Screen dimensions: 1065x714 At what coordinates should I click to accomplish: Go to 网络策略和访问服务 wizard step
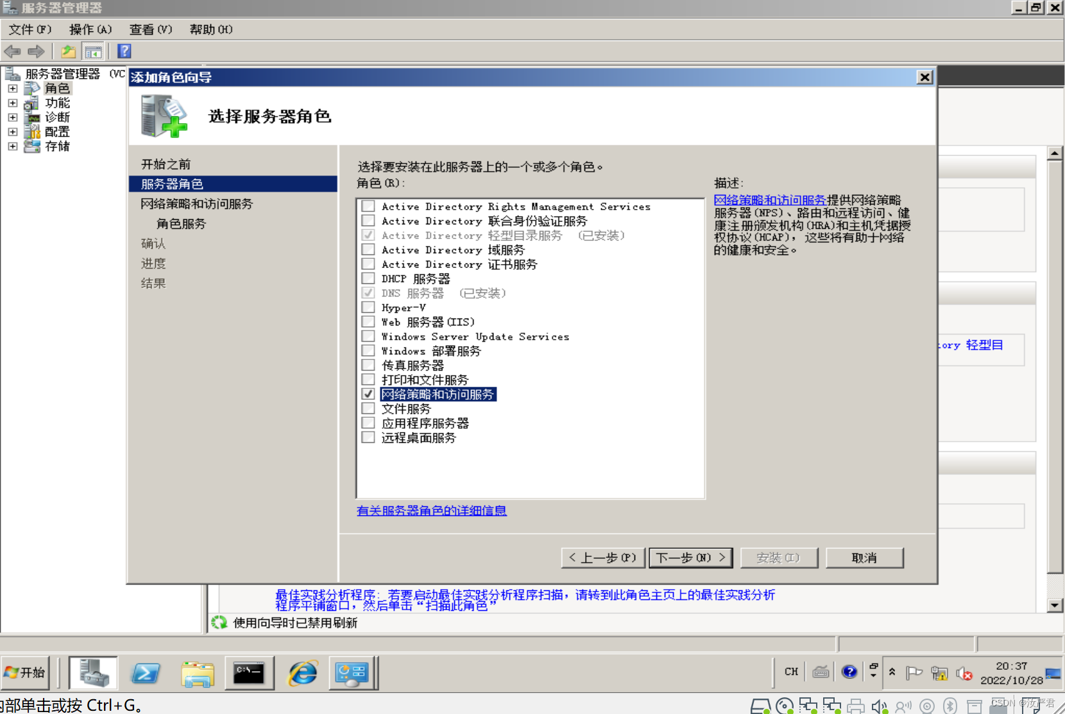point(197,204)
